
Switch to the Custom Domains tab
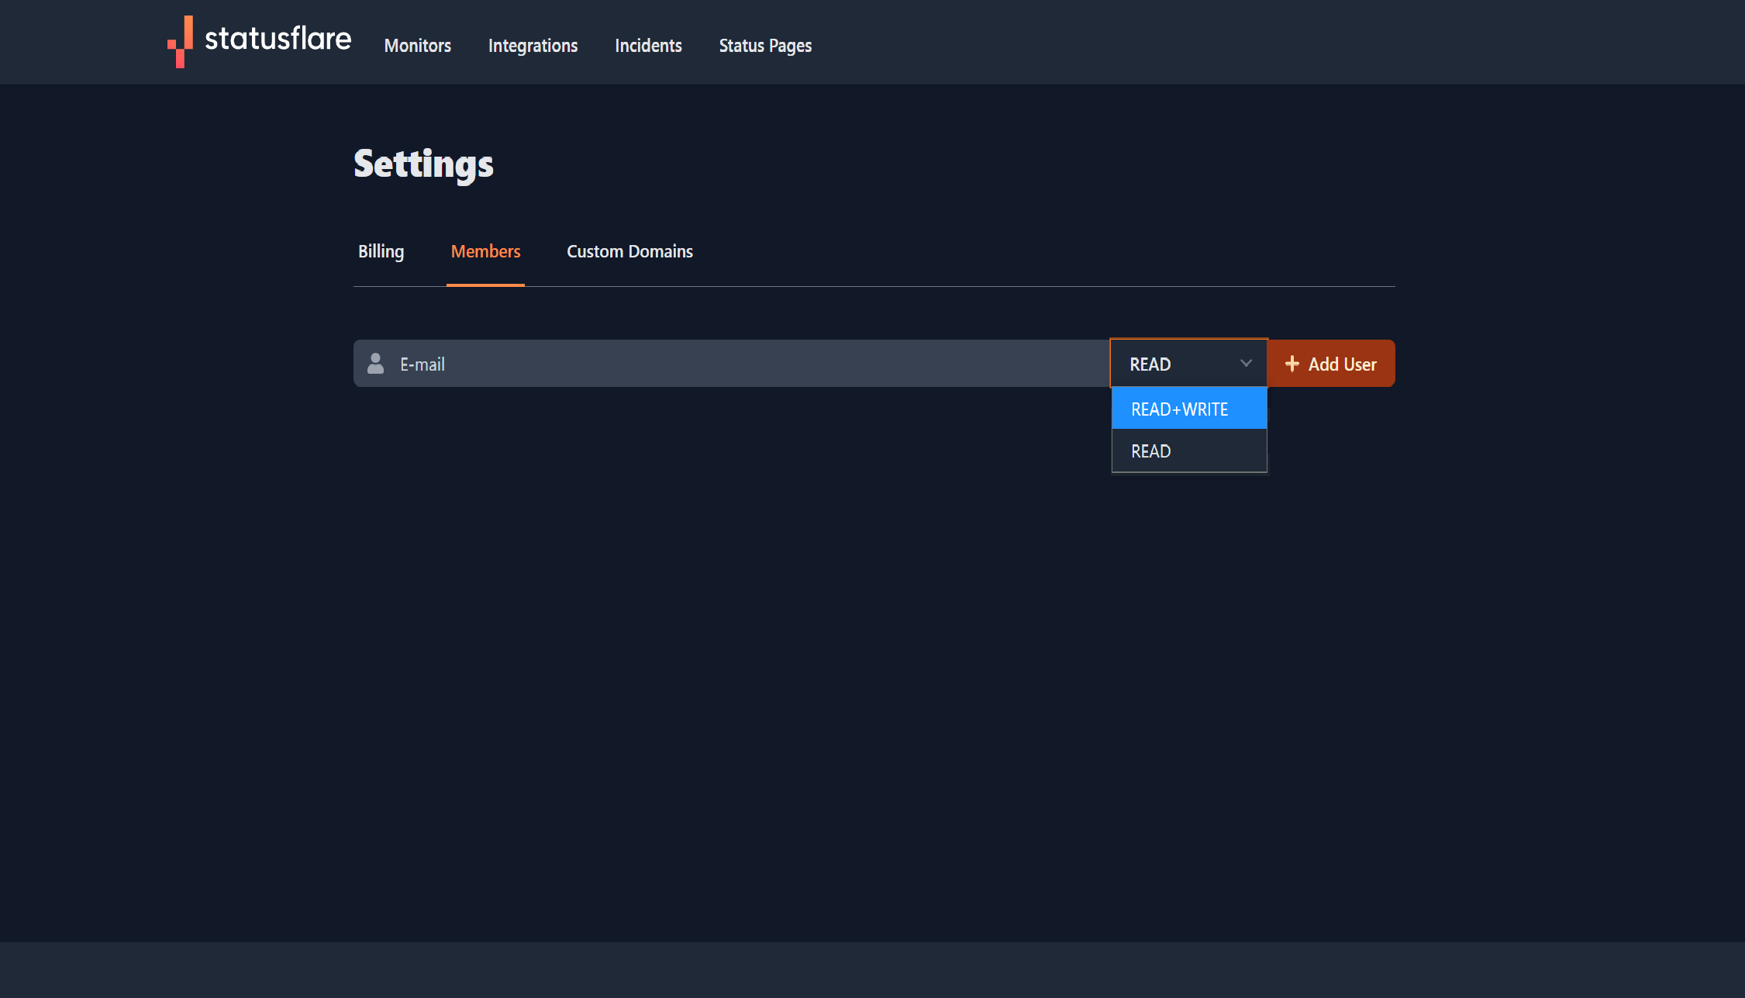[629, 252]
